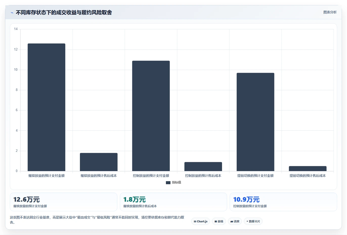
Task: Select the 数据卡片 tag pill
Action: click(253, 221)
